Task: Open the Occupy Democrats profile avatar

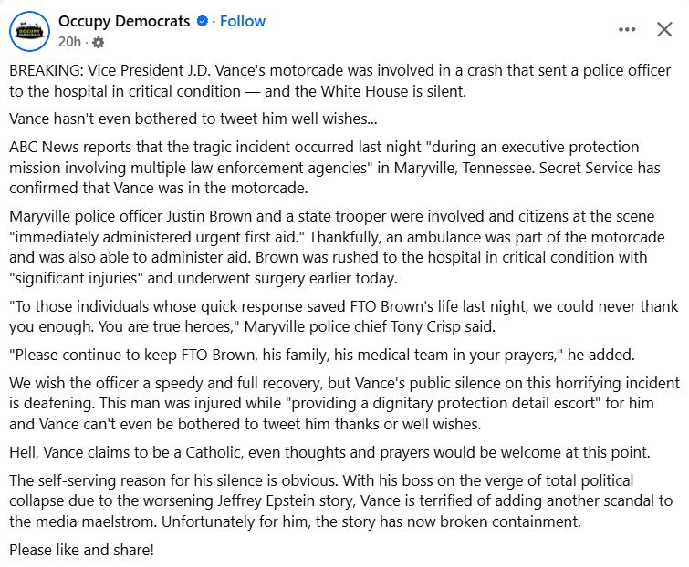Action: coord(29,30)
